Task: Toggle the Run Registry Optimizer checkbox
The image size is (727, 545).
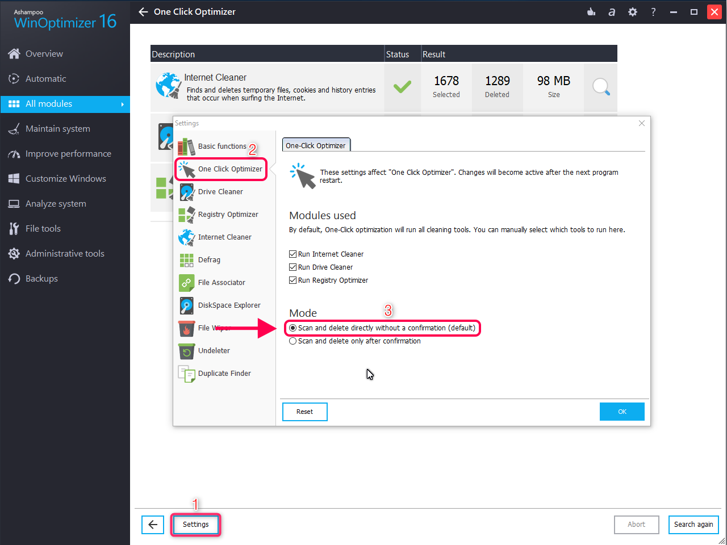Action: [293, 280]
